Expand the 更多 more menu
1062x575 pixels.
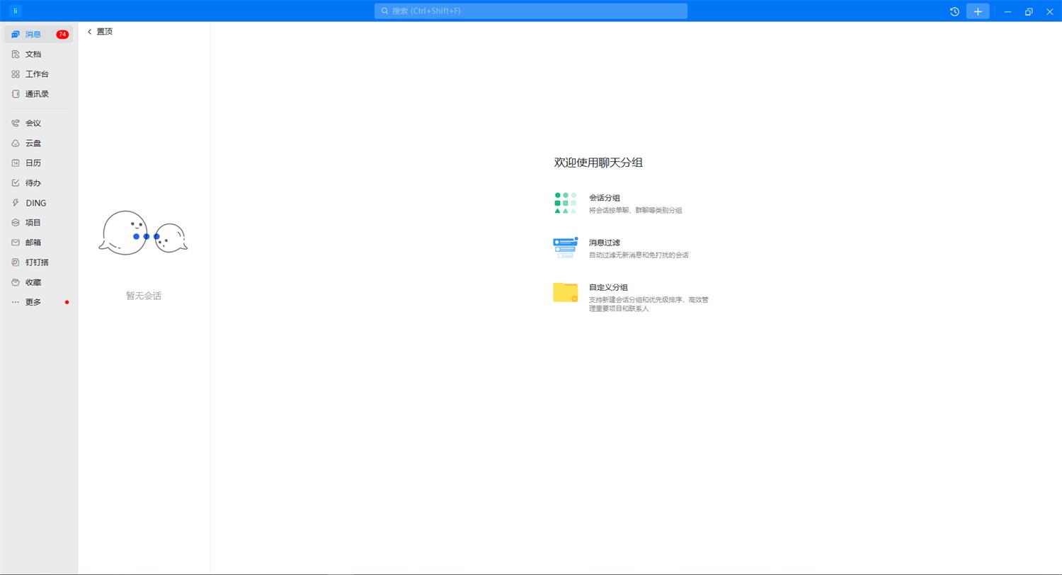33,302
